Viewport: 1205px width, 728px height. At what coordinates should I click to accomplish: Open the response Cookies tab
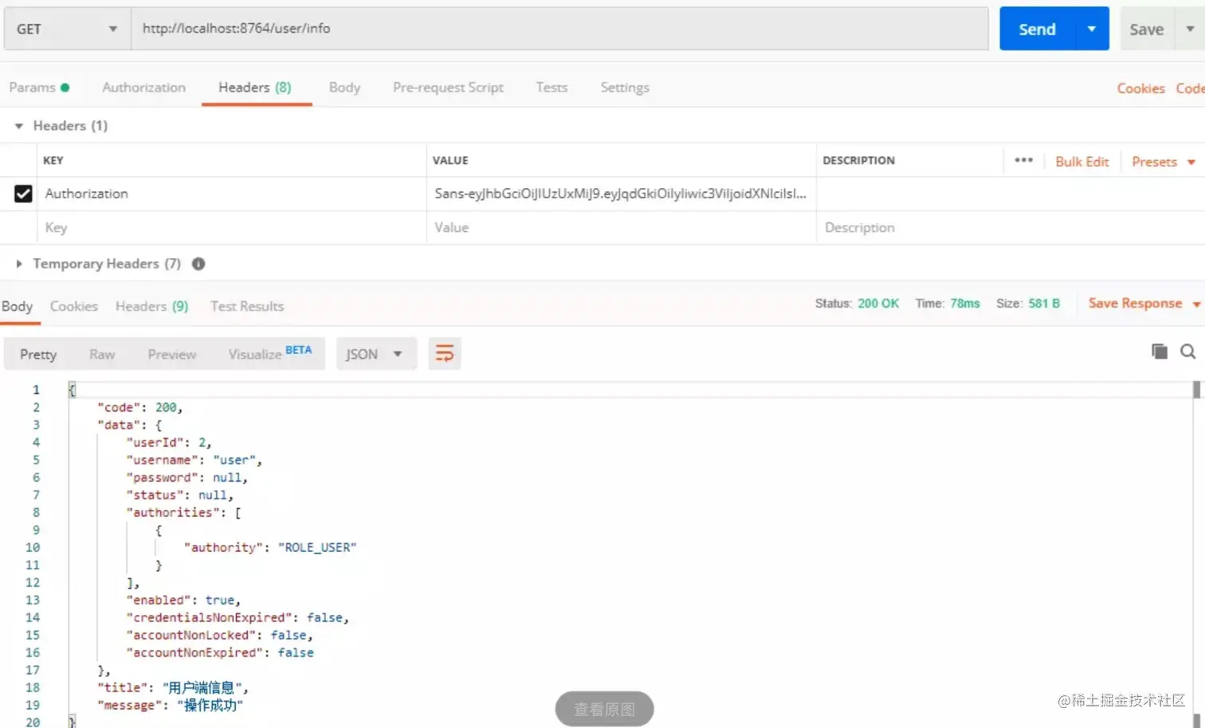pos(74,306)
